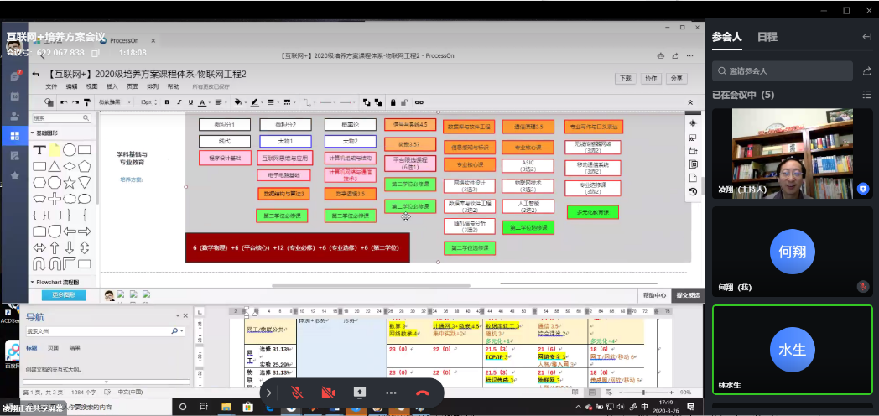Click the share screen icon
The image size is (879, 416).
[x=360, y=392]
